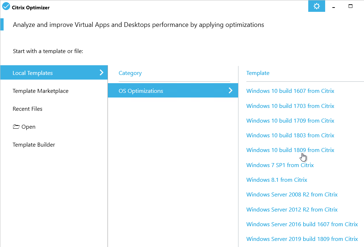Open Windows 10 build 1709 template
364x247 pixels.
(x=290, y=121)
